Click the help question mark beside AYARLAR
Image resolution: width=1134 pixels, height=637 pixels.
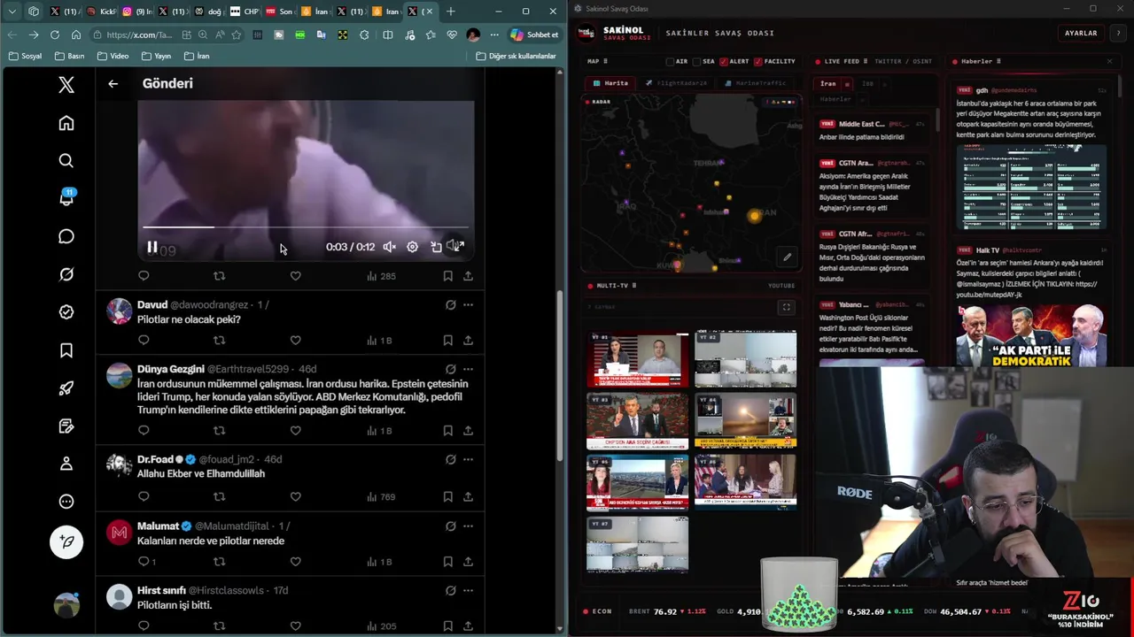[x=1119, y=33]
